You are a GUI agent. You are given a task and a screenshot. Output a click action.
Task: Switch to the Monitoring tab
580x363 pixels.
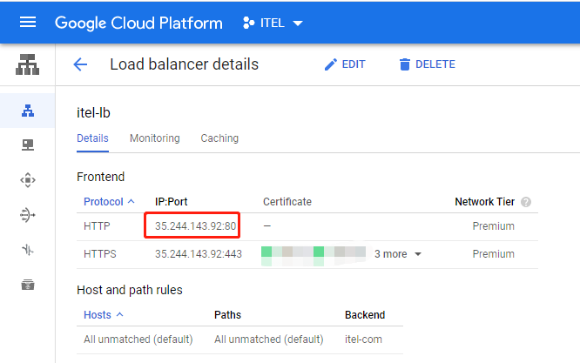(155, 138)
